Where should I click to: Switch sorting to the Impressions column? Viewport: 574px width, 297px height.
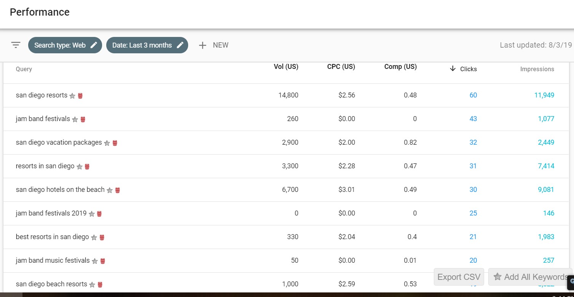[x=537, y=69]
